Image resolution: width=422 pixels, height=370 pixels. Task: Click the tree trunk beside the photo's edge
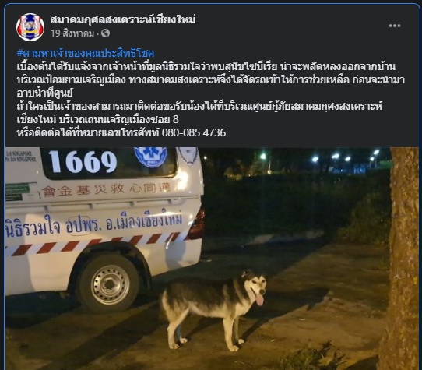click(401, 259)
